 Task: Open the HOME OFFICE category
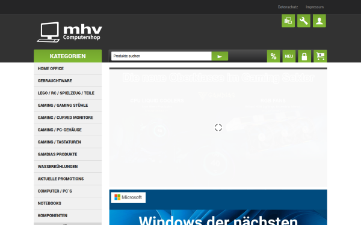[x=67, y=68]
